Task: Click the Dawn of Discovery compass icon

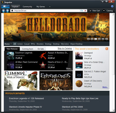Action: (79, 84)
